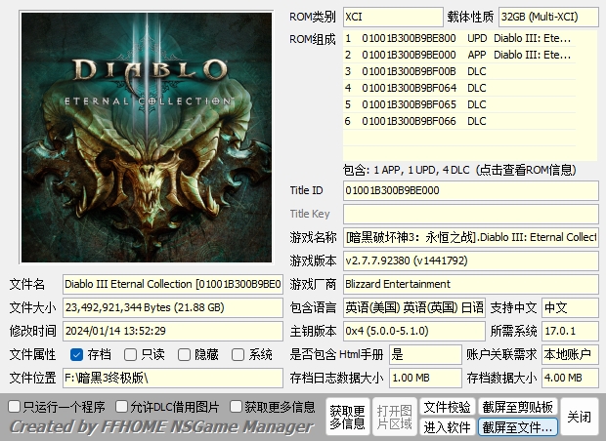The image size is (606, 441).
Task: Select DLC row 01001B300B9BF064
Action: (x=459, y=89)
